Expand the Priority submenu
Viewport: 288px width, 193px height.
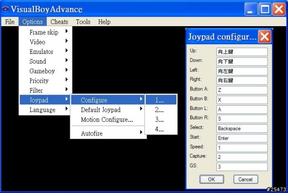coord(45,81)
